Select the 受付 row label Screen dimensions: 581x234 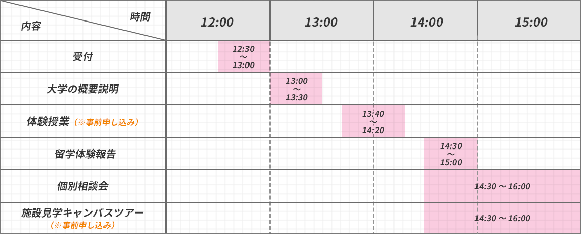(x=82, y=56)
